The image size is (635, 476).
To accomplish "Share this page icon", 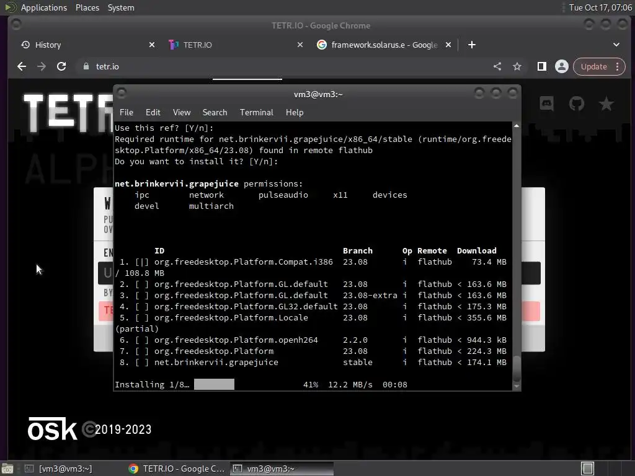I will click(x=497, y=66).
